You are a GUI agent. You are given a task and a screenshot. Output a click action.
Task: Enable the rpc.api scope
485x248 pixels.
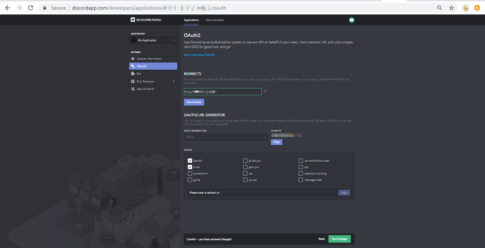click(245, 180)
